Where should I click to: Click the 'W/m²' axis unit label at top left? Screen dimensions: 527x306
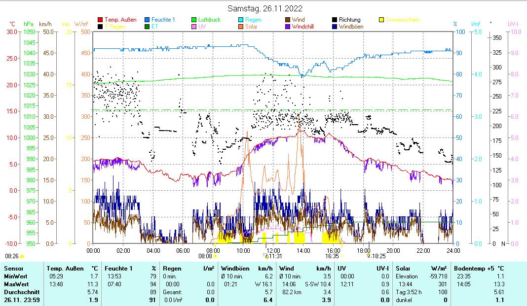pos(81,24)
